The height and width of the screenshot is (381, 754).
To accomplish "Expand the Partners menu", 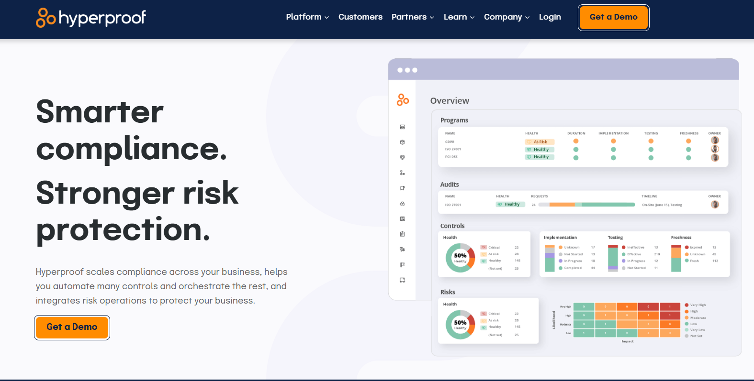I will tap(413, 17).
